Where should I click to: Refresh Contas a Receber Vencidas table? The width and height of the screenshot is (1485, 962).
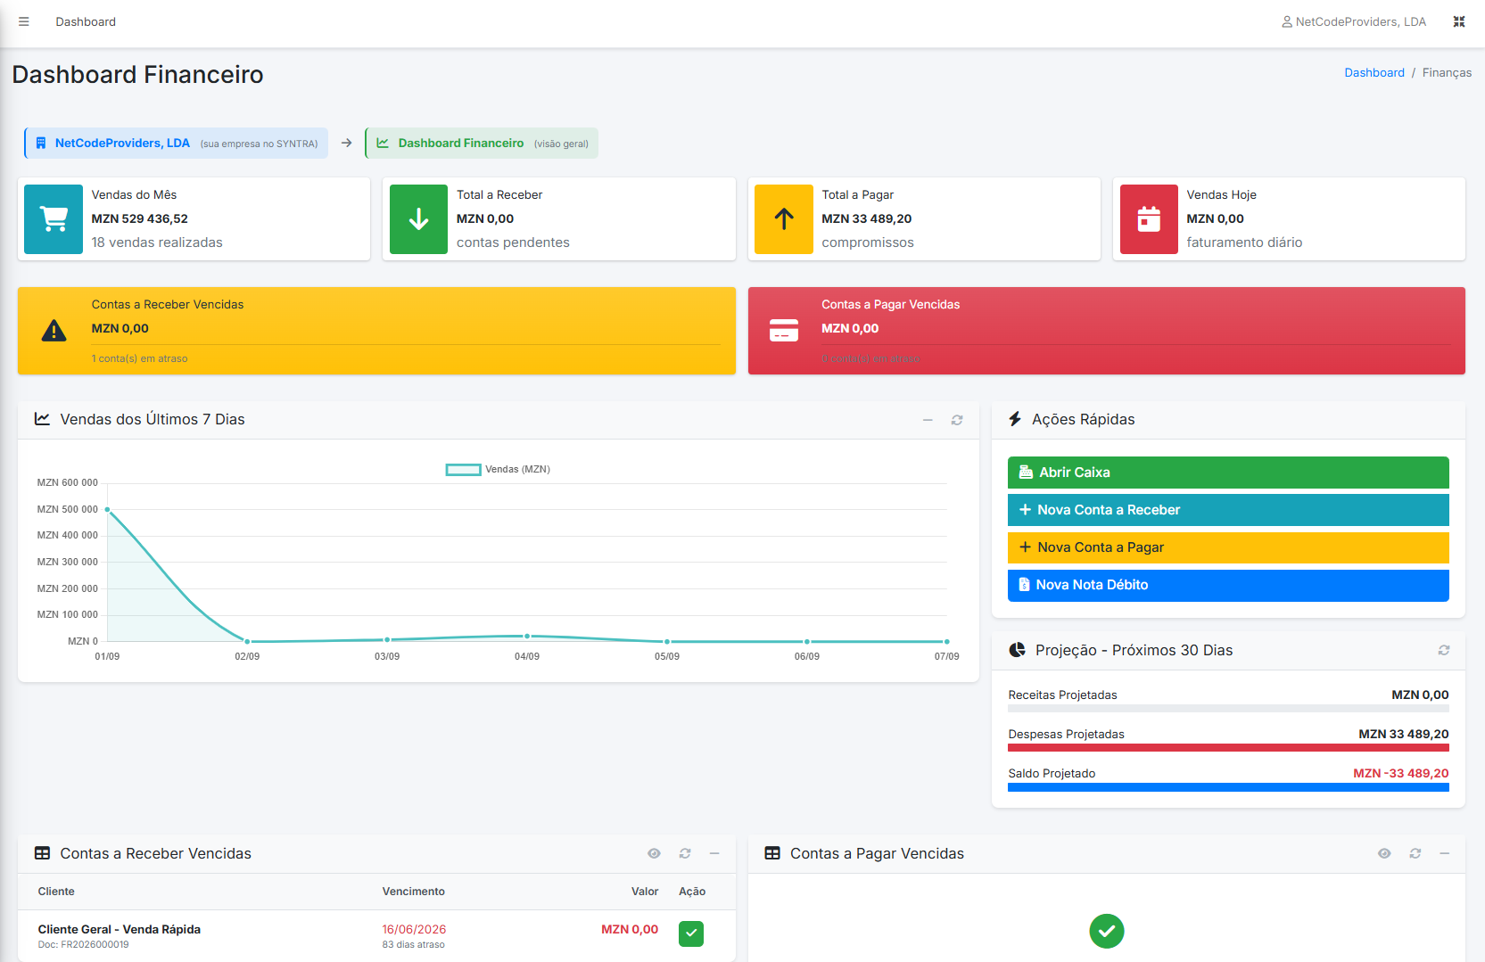685,854
